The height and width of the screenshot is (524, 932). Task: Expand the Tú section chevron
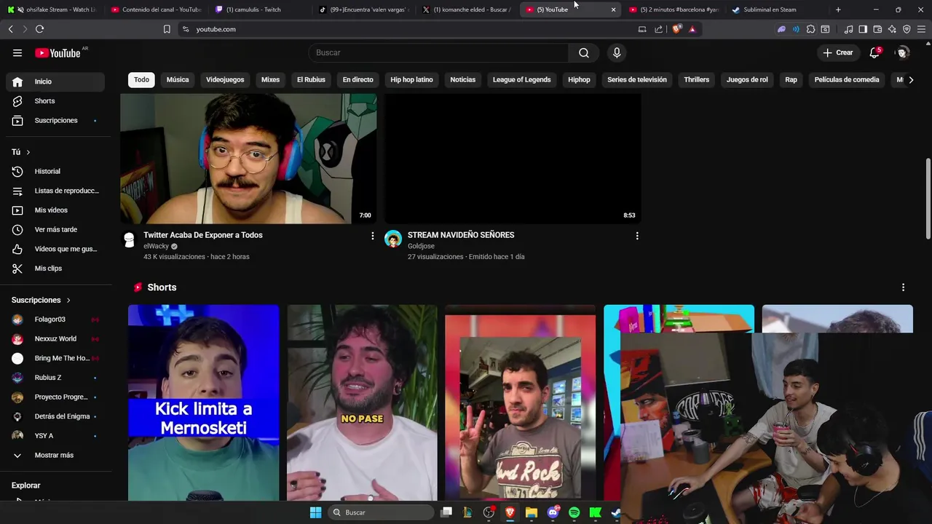coord(28,152)
